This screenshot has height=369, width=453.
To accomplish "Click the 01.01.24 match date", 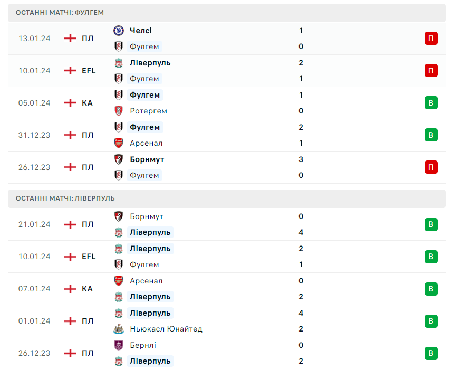I will point(34,321).
